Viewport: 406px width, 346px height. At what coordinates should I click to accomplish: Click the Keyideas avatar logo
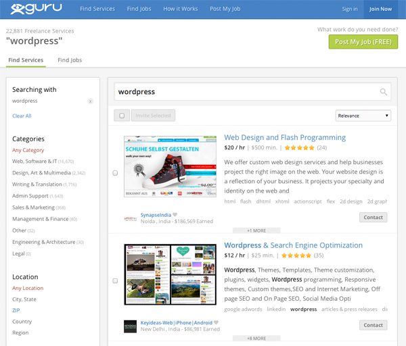pos(130,326)
